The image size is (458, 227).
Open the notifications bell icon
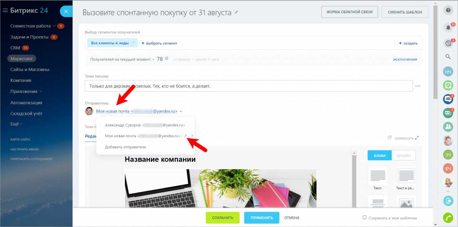click(x=448, y=28)
